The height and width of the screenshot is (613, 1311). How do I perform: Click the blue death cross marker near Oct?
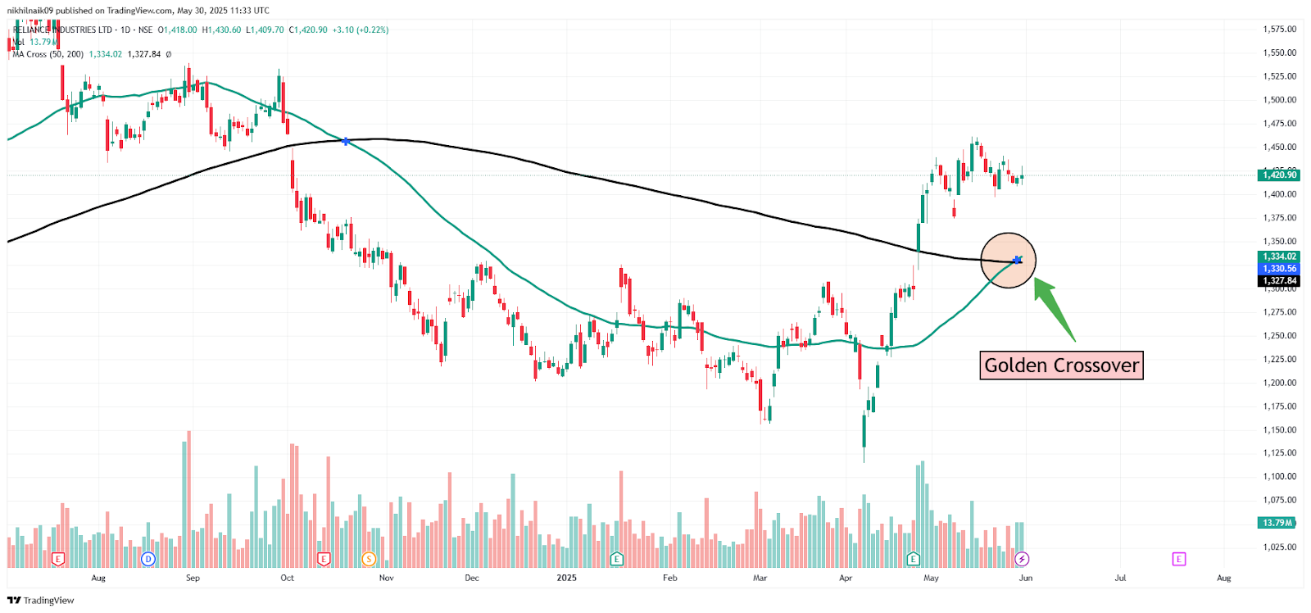tap(346, 142)
